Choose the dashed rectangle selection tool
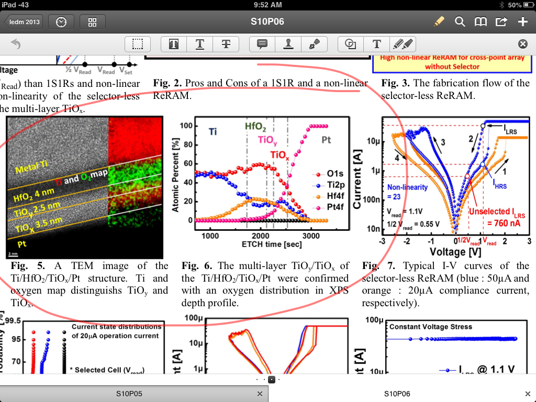536x402 pixels. (x=138, y=44)
